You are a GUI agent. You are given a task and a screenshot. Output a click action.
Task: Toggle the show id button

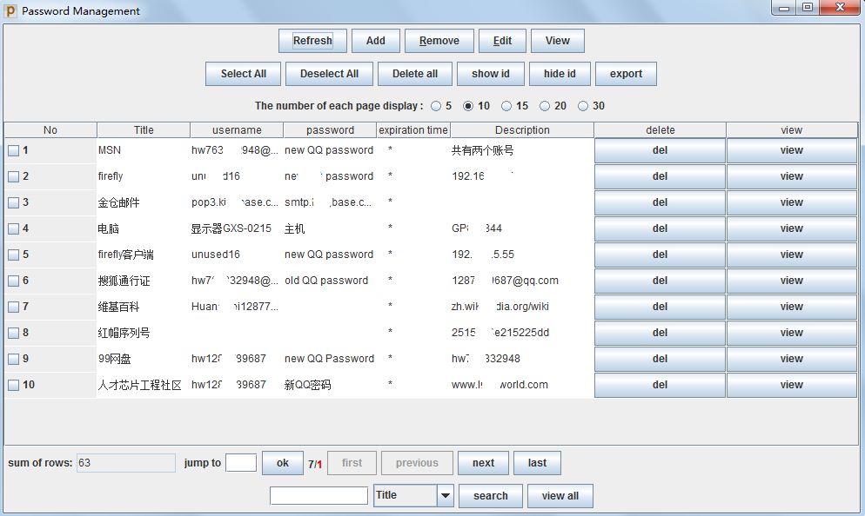pos(491,74)
